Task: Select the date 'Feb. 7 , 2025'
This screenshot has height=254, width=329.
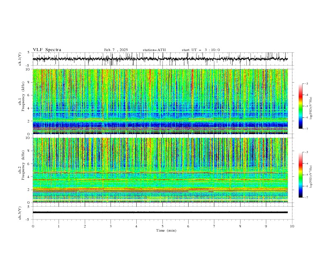Action: 116,50
